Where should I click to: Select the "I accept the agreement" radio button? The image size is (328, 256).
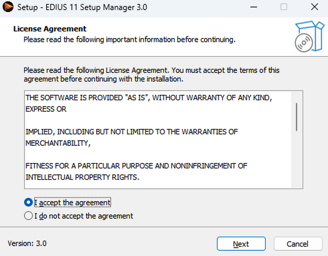(28, 203)
